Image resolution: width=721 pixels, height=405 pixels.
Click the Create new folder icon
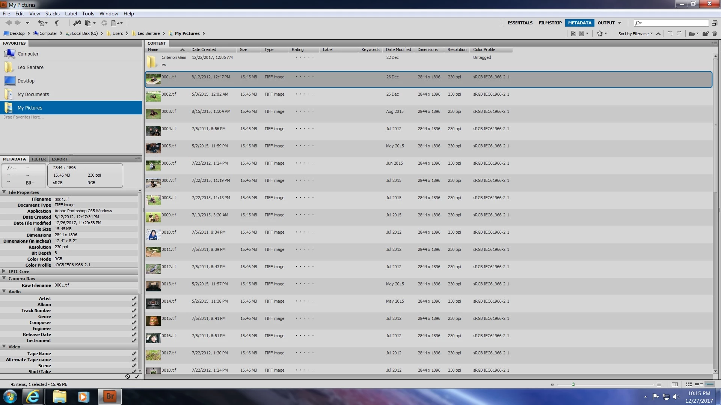pyautogui.click(x=705, y=34)
